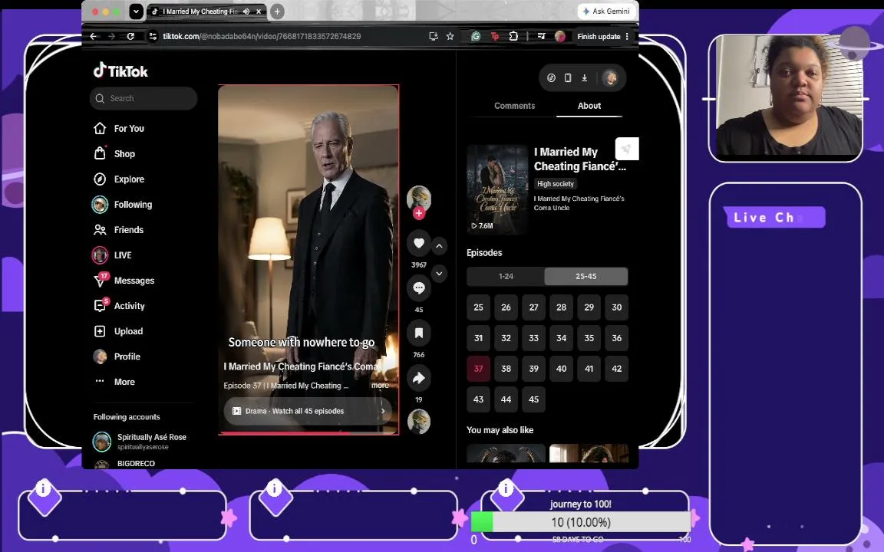Like the video with the heart icon

point(419,243)
